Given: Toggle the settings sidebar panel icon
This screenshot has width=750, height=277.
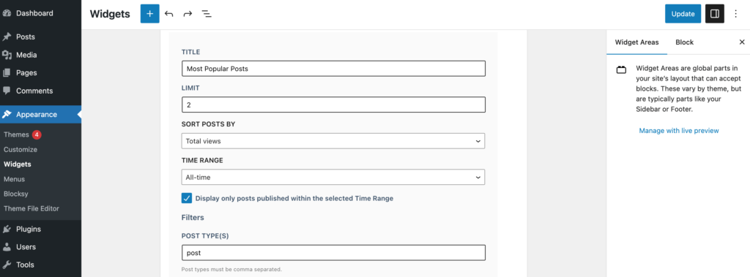Looking at the screenshot, I should pyautogui.click(x=715, y=14).
